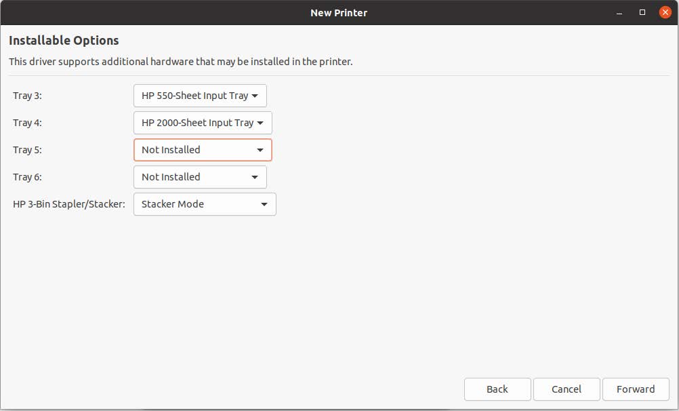The image size is (679, 411).
Task: Click the "Tray 6:" label
Action: point(27,177)
